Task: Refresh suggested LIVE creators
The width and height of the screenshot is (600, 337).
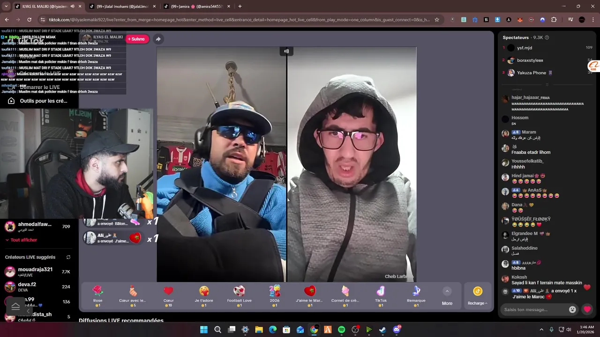Action: click(68, 257)
